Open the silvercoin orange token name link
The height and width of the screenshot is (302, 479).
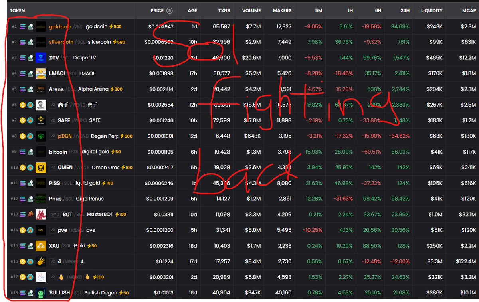(x=61, y=42)
